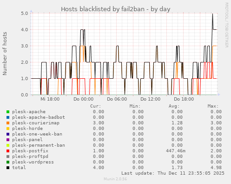Select the plesk-permanent-ban legend label
231x184 pixels.
click(39, 145)
